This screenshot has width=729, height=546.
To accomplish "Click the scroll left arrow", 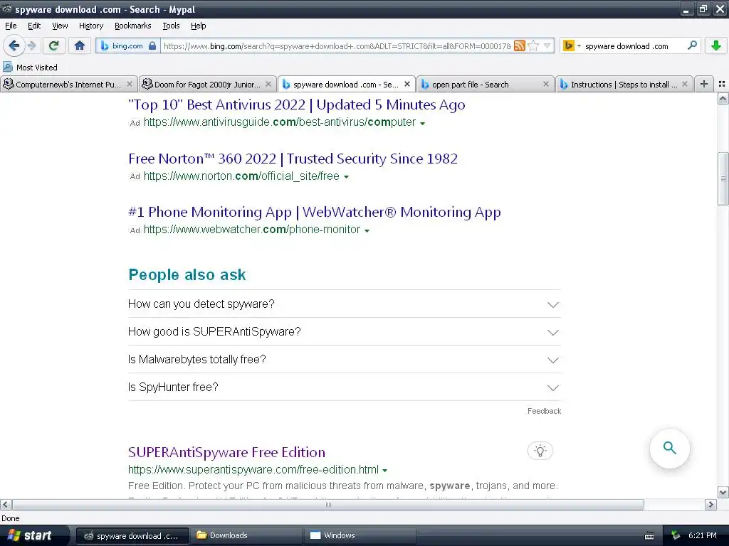I will 6,504.
